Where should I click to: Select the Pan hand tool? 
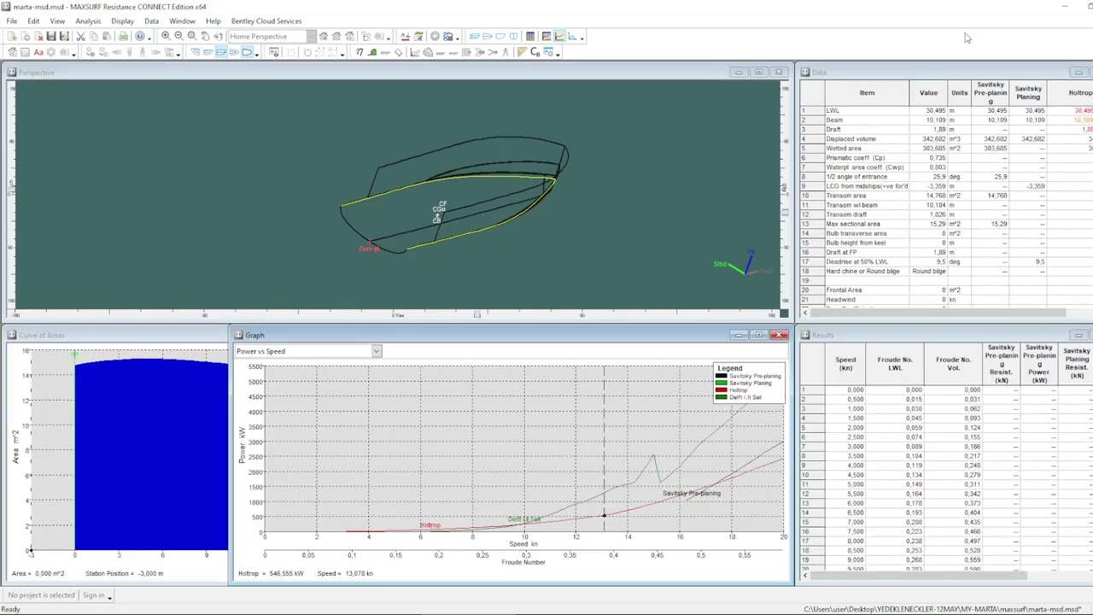pos(205,37)
